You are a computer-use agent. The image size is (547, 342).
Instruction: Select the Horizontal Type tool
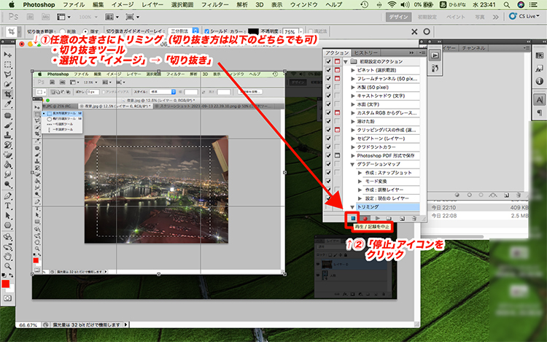[8, 206]
